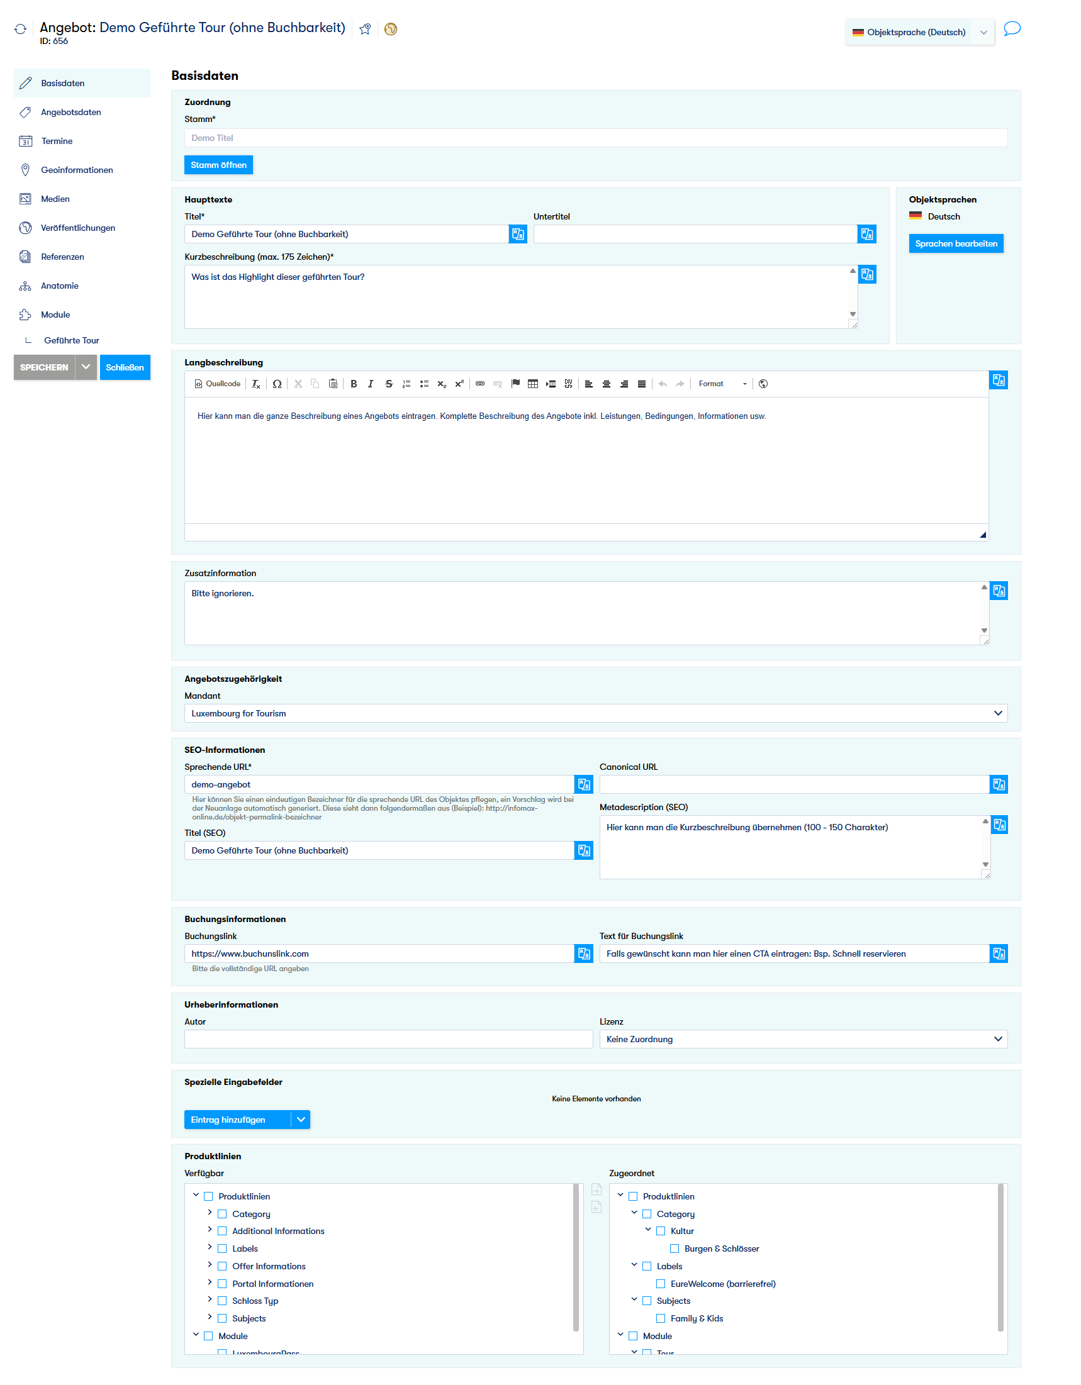Apply subscript formatting

click(x=442, y=384)
